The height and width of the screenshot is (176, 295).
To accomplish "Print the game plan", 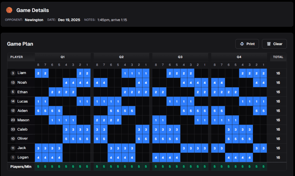I will pyautogui.click(x=247, y=44).
